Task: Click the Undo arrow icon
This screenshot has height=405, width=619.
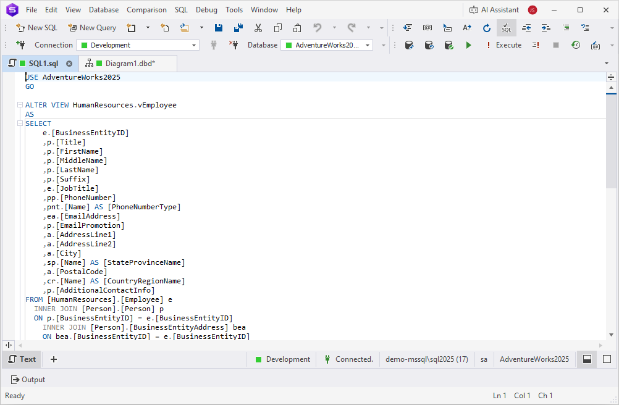Action: tap(318, 28)
